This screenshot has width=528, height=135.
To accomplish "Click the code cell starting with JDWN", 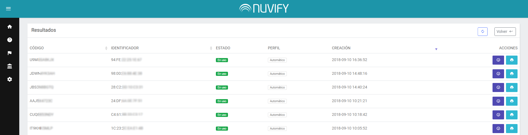I will coord(42,73).
